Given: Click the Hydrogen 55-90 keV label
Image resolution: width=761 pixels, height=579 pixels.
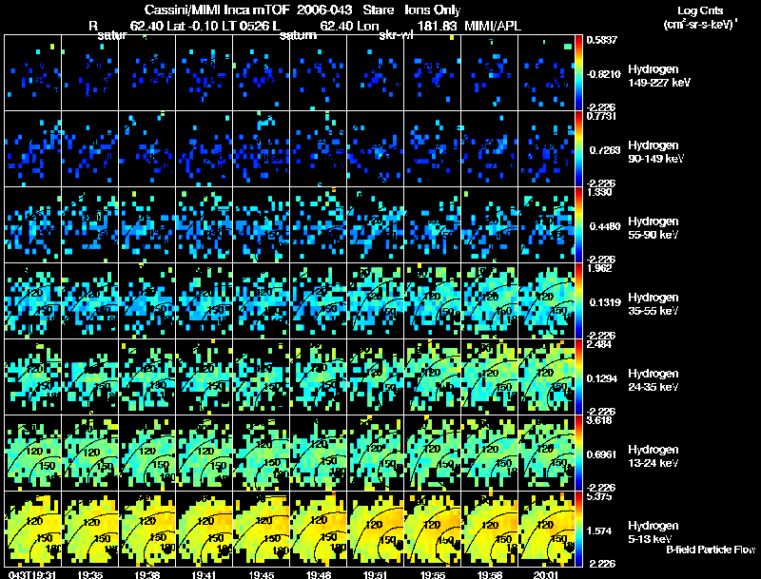Looking at the screenshot, I should pyautogui.click(x=654, y=228).
